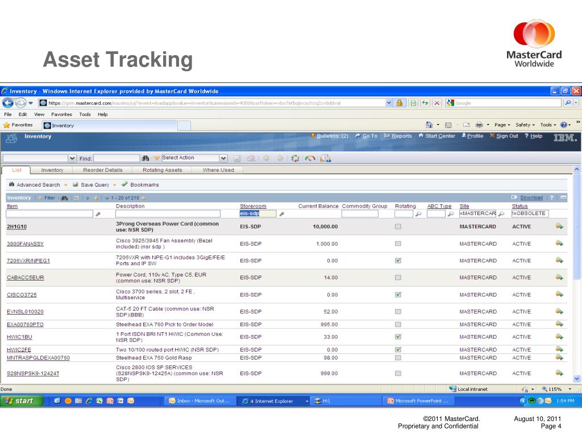Expand the address bar URL dropdown

click(389, 103)
